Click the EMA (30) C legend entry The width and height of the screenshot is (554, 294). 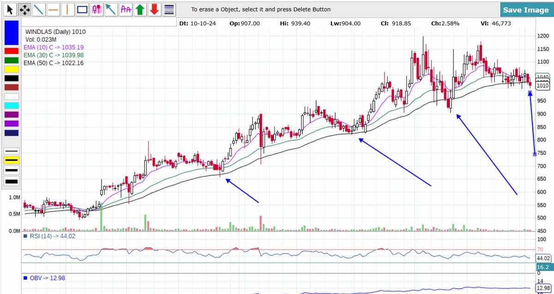54,55
